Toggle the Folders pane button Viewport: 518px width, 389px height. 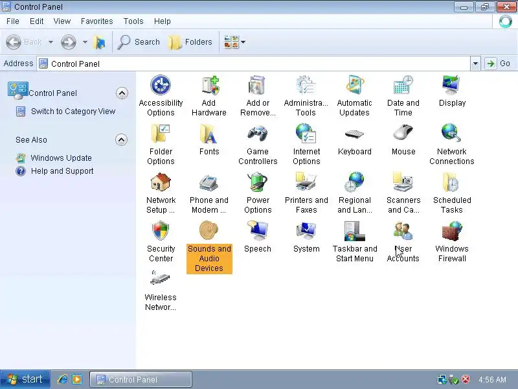click(190, 42)
